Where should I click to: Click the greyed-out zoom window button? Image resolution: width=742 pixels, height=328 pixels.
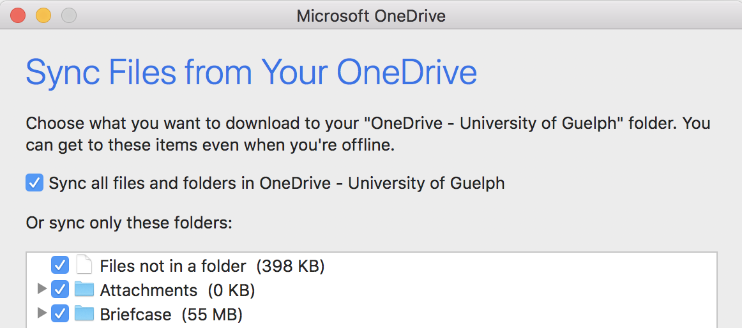coord(68,15)
